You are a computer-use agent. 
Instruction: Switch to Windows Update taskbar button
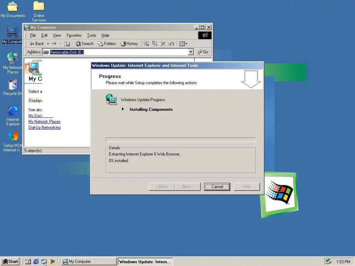pos(145,262)
